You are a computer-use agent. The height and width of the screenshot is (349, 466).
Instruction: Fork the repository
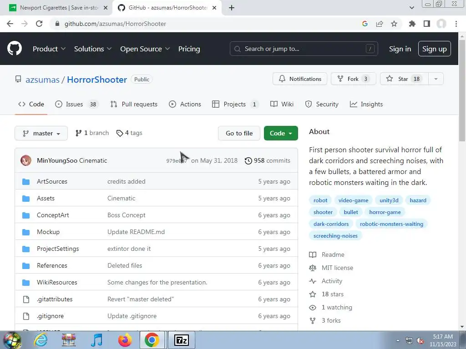click(x=353, y=79)
